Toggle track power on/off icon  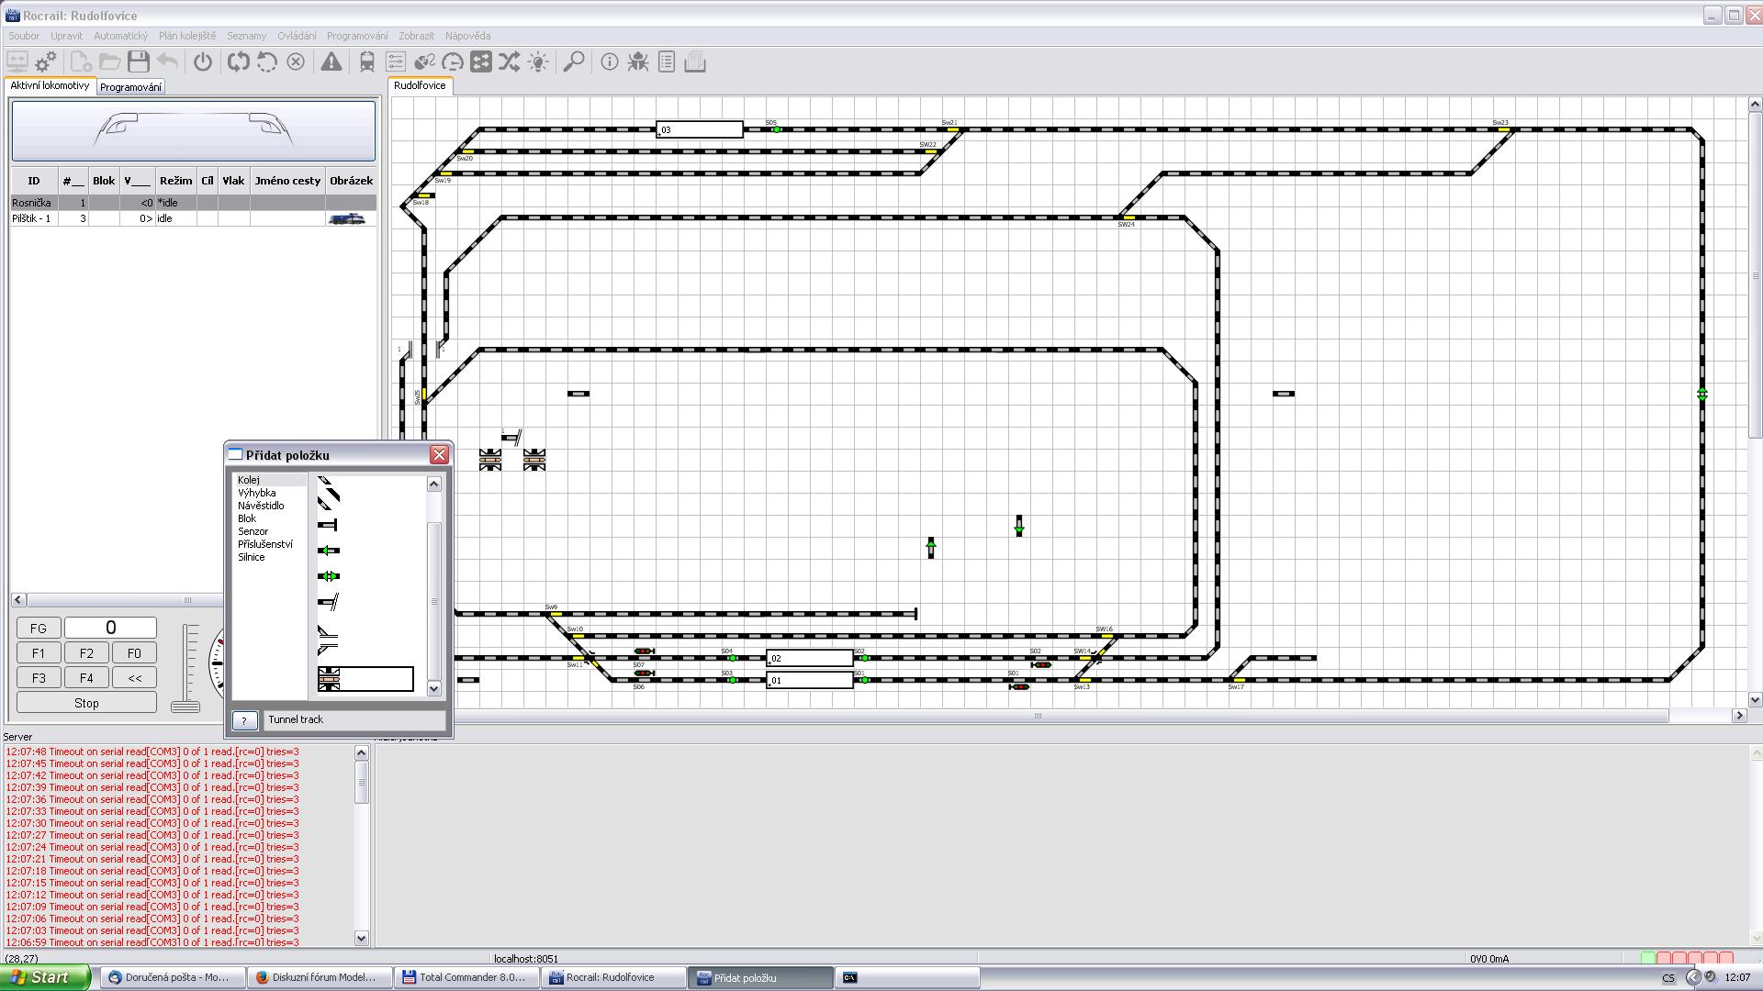(203, 62)
